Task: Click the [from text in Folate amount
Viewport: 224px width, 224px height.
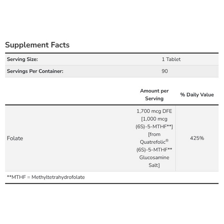Action: point(154,134)
